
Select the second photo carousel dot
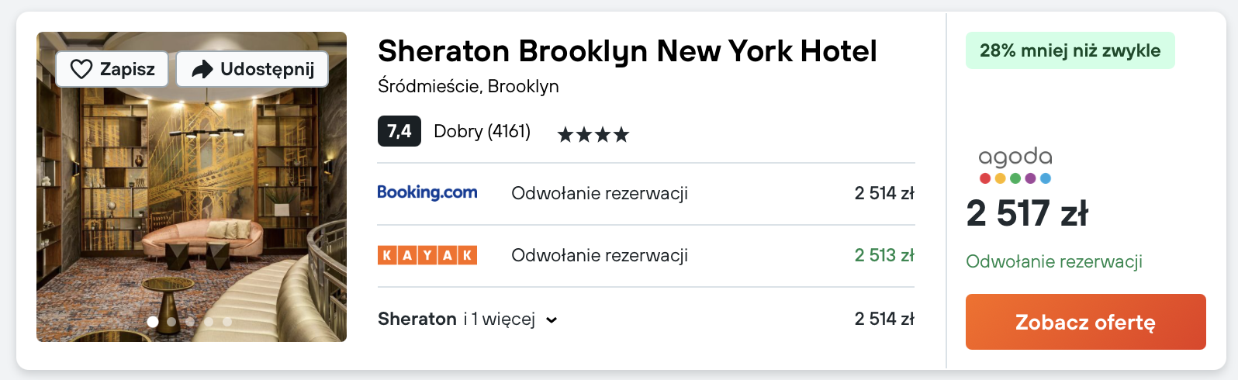(x=171, y=321)
